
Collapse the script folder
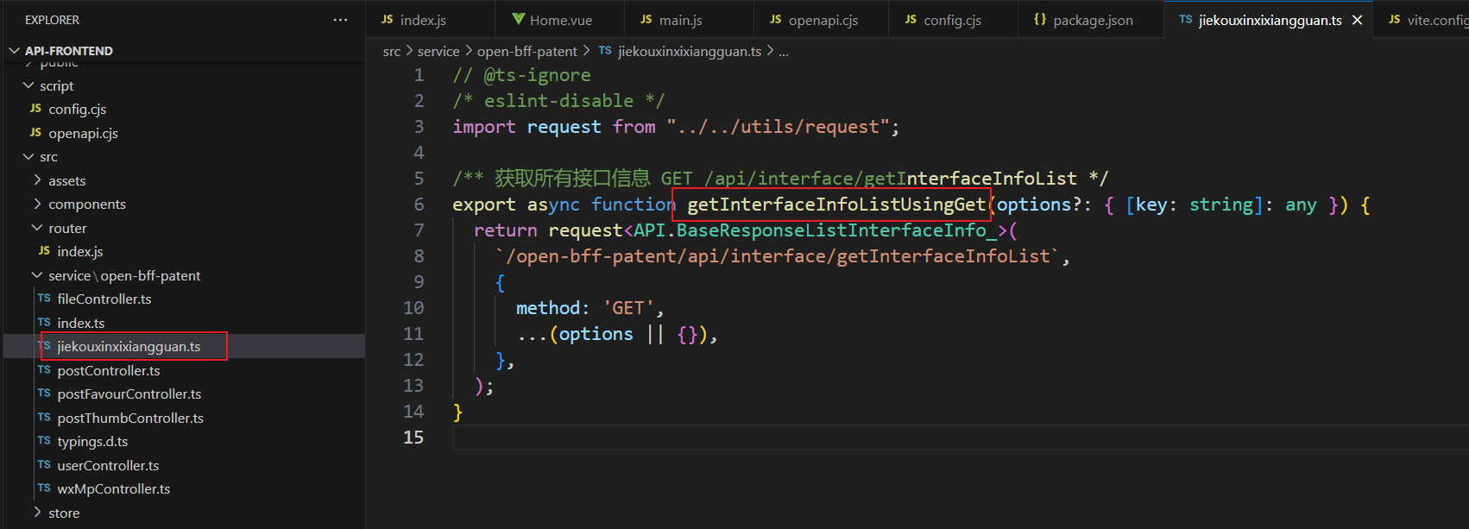28,85
